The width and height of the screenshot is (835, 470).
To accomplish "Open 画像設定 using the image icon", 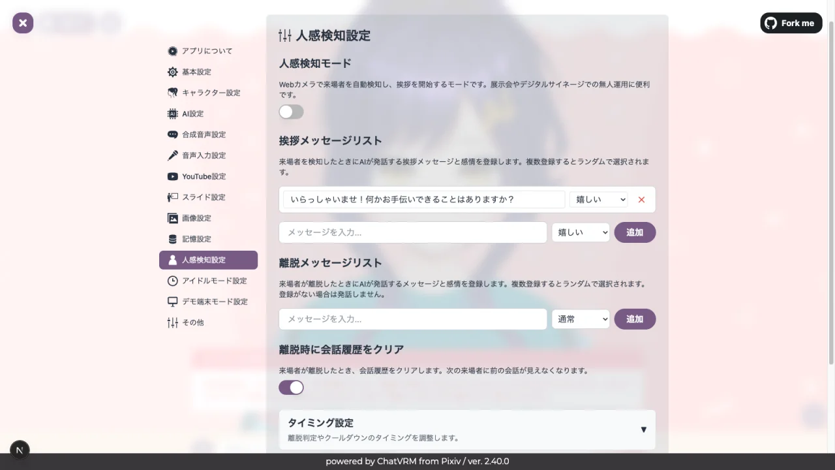I will 172,218.
